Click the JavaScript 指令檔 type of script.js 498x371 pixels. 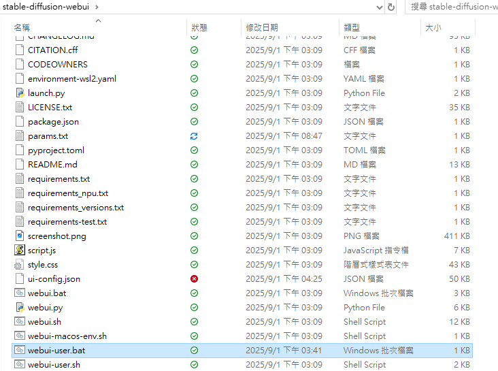click(x=376, y=251)
